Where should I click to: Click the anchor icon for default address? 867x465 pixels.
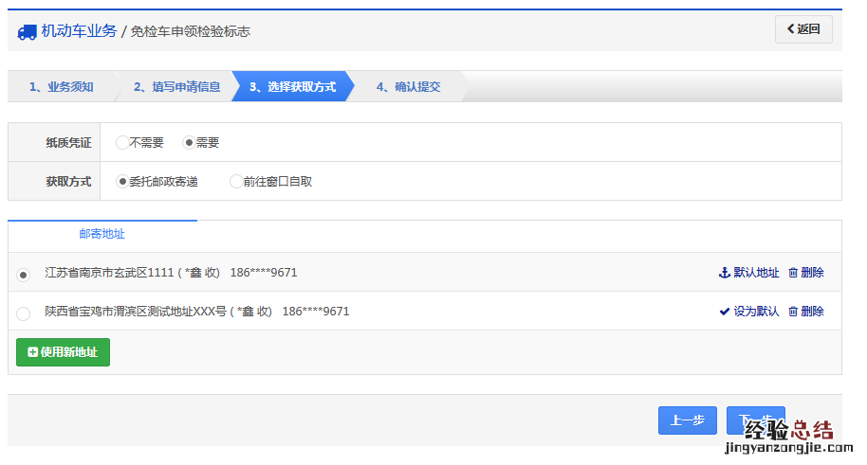[725, 273]
